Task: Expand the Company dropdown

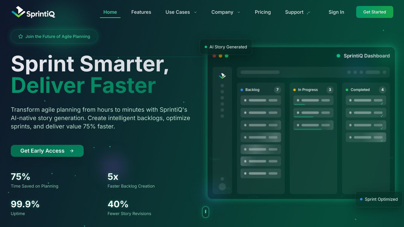Action: (226, 12)
